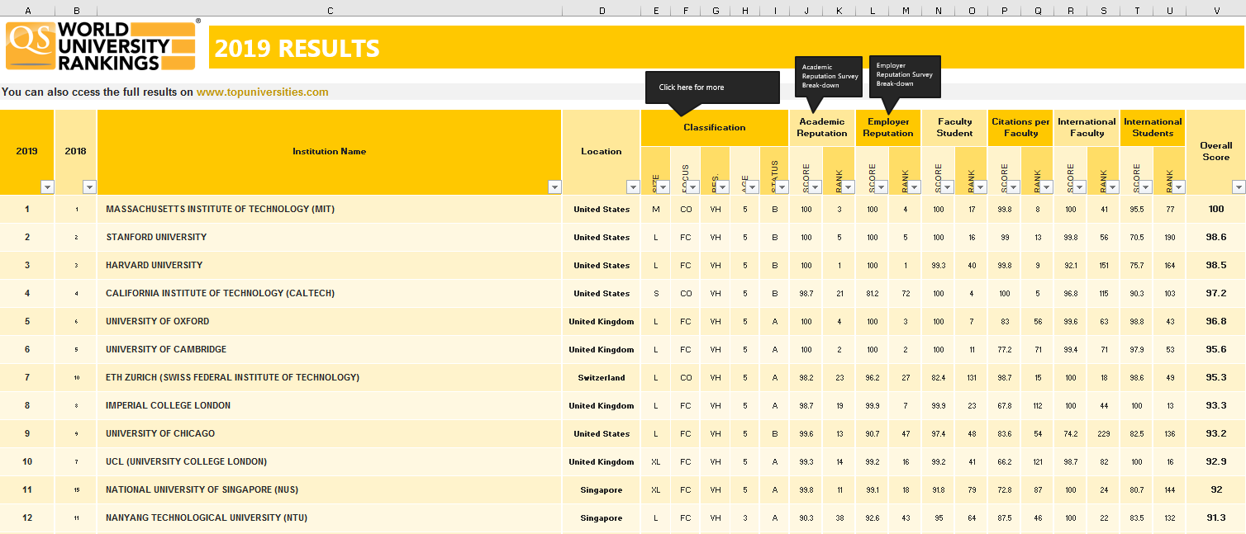
Task: Select Caltech's overall score 97.2
Action: (1216, 294)
